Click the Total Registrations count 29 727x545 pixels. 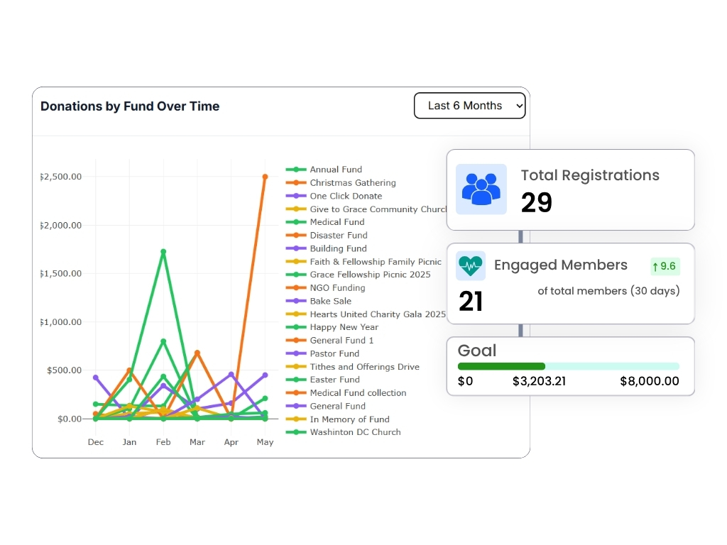point(537,202)
